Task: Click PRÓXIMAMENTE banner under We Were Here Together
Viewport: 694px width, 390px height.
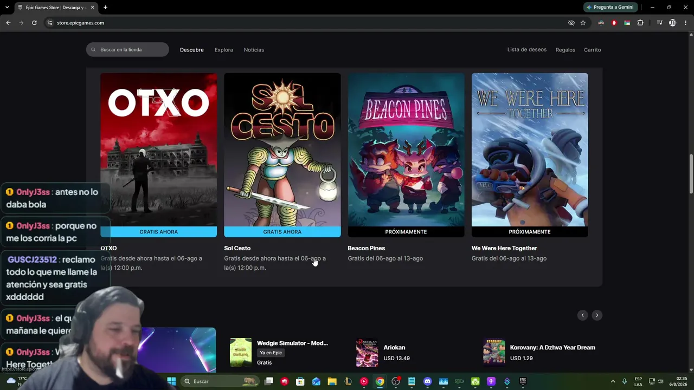Action: [x=530, y=232]
